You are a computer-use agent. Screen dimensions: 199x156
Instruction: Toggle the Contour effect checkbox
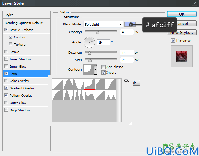[x=10, y=37]
